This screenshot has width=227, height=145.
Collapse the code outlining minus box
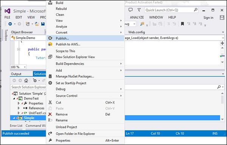(19, 49)
